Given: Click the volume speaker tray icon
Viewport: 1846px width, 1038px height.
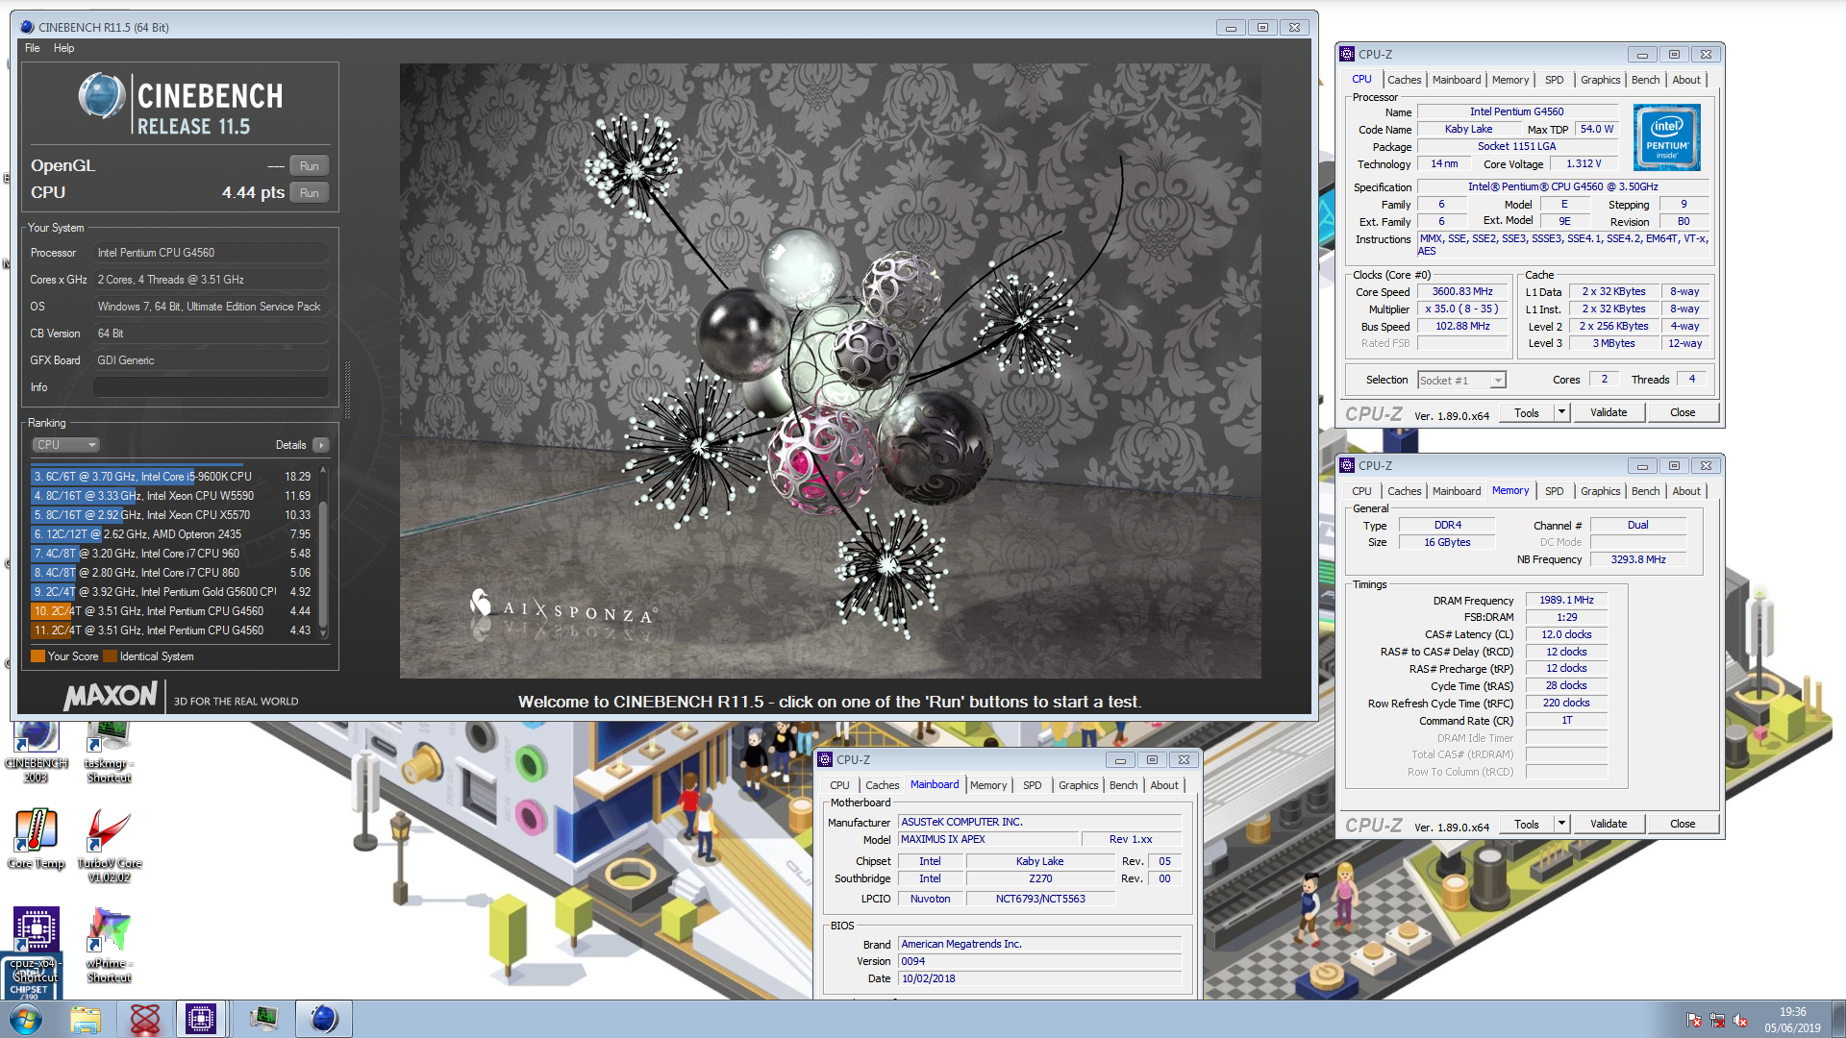Looking at the screenshot, I should (x=1740, y=1021).
